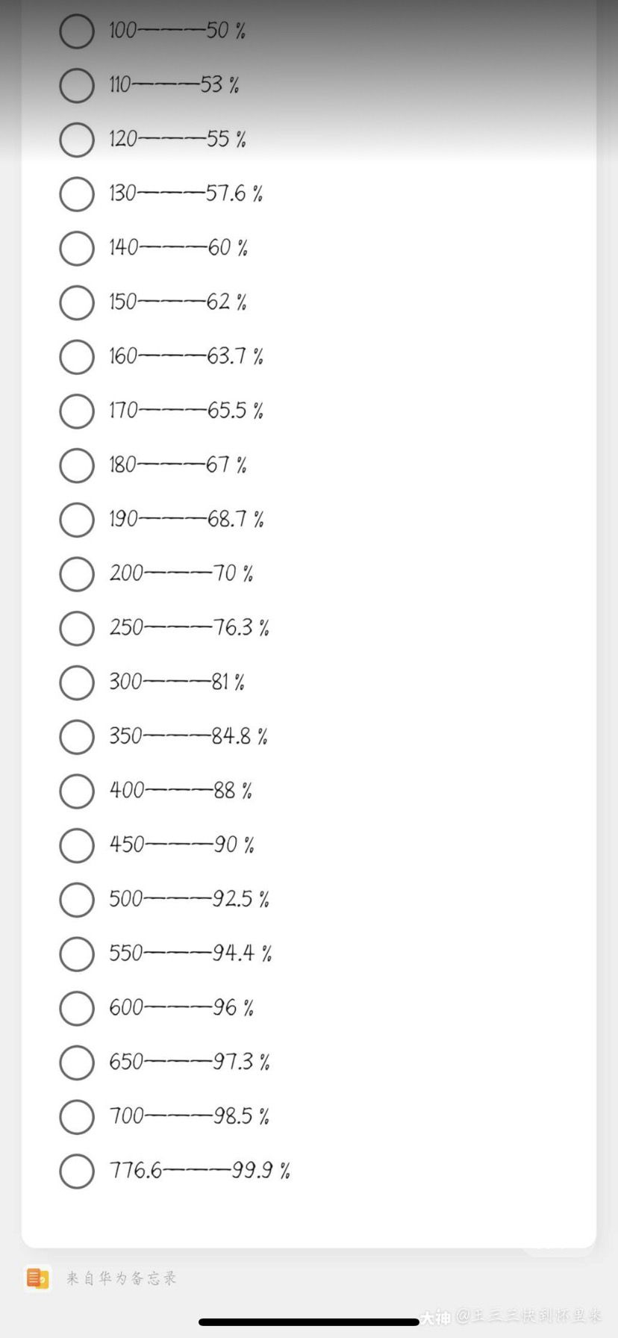Mark the 776.6——99.9% circle complete
Viewport: 618px width, 1338px height.
(x=77, y=1171)
